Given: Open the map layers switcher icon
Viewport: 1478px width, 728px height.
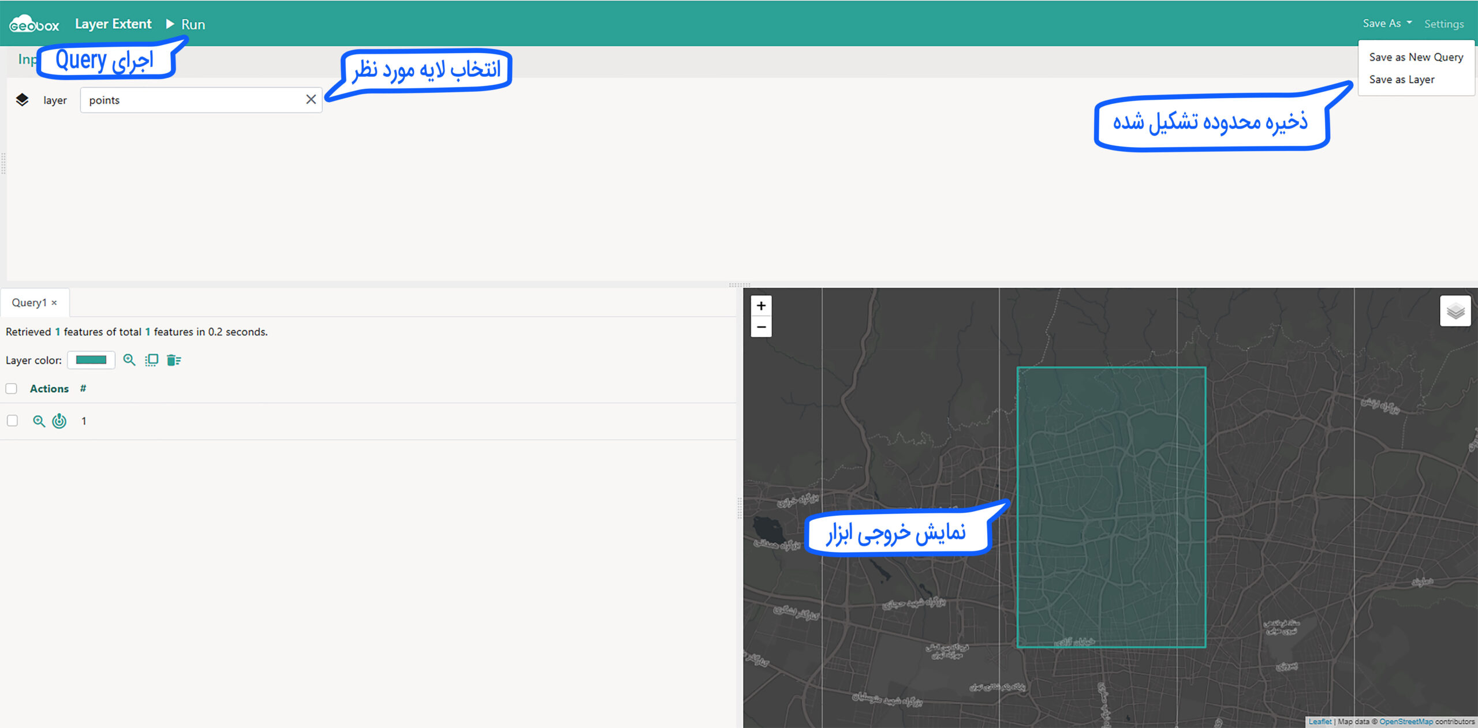Looking at the screenshot, I should 1455,312.
